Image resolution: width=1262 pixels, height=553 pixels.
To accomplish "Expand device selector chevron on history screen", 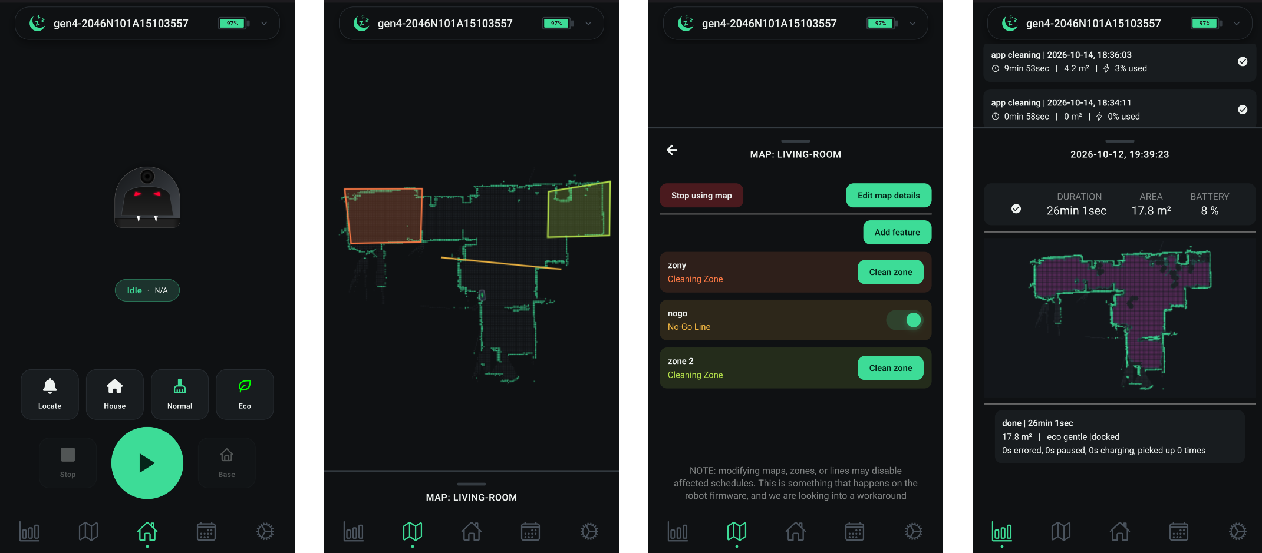I will (1237, 24).
